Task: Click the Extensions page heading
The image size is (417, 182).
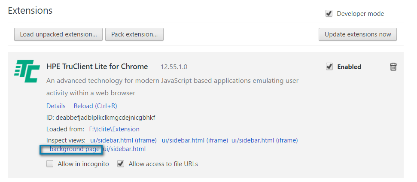Action: tap(30, 11)
